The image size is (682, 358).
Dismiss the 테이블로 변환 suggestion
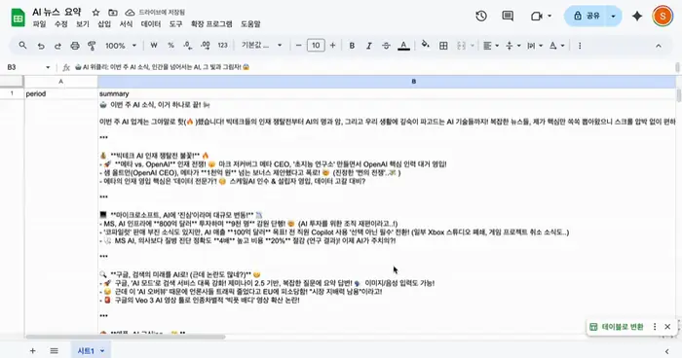click(667, 327)
